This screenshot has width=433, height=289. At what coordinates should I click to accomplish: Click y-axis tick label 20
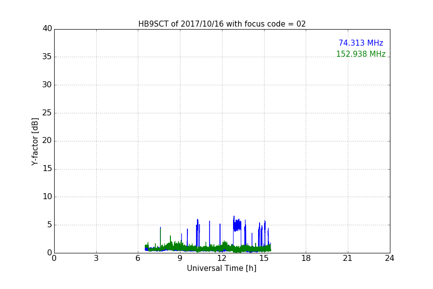(x=47, y=140)
